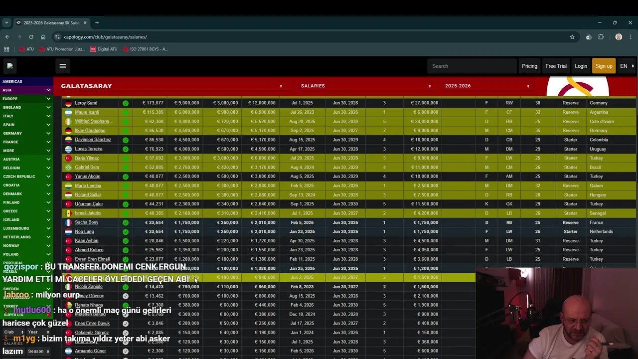The image size is (638, 359).
Task: Open the apps grid icon in bookmarks bar
Action: point(6,49)
